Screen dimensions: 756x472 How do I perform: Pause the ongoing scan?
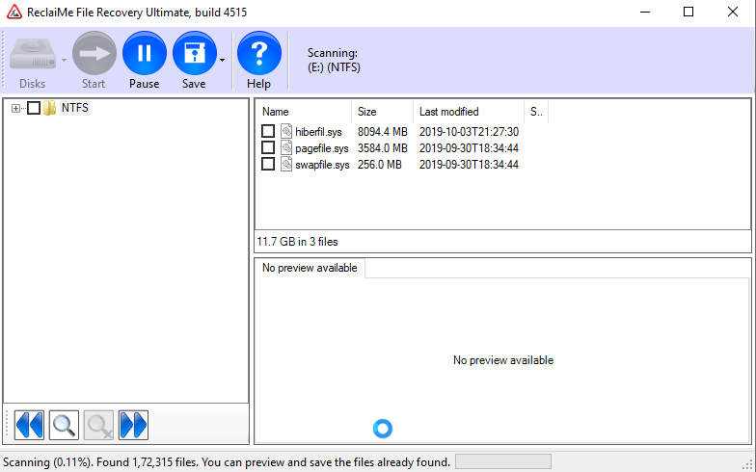pos(145,54)
